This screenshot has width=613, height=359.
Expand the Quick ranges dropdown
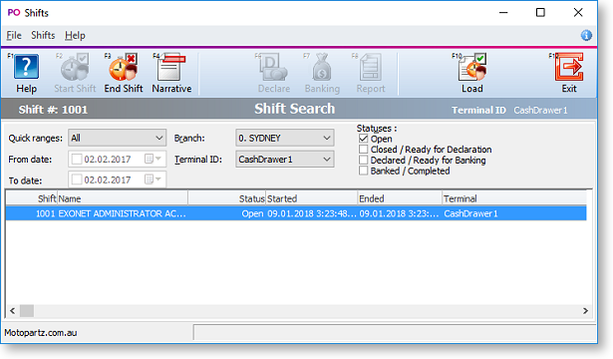[117, 138]
